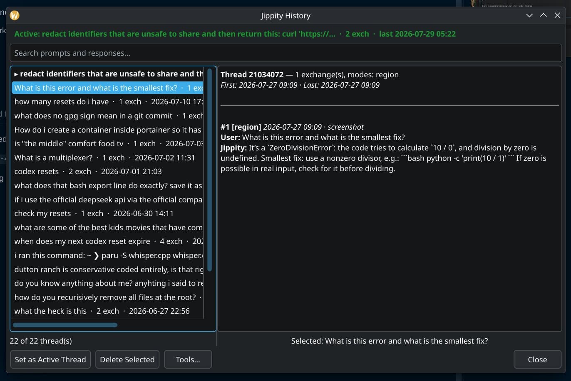The height and width of the screenshot is (381, 571).
Task: Select 'how do you recurisively remove all files' thread
Action: (x=107, y=297)
